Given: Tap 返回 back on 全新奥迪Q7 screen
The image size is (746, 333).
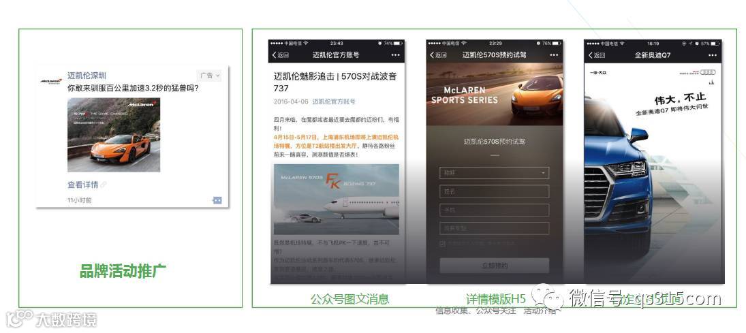Looking at the screenshot, I should coord(597,55).
